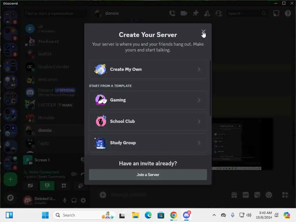Open GIF picker button
Viewport: 296px width, 222px height.
pos(246,195)
